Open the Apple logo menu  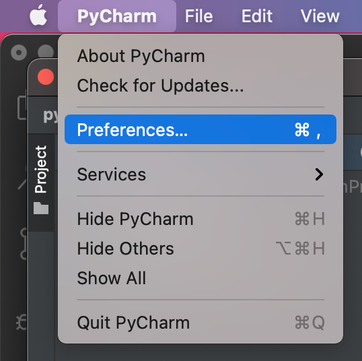(38, 15)
